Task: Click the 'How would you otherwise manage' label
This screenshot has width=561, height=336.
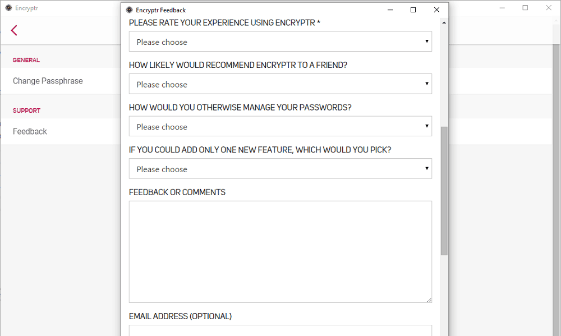Action: coord(241,107)
